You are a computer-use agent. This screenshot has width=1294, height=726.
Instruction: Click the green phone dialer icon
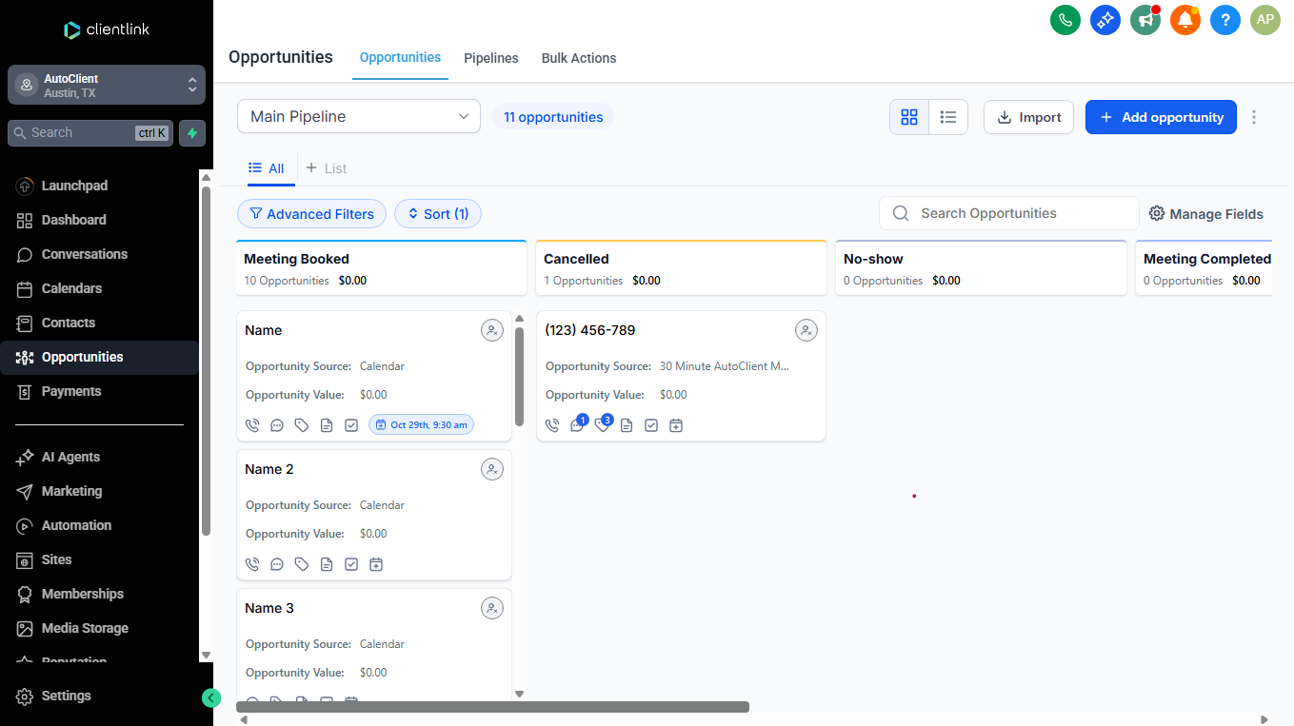[1065, 19]
